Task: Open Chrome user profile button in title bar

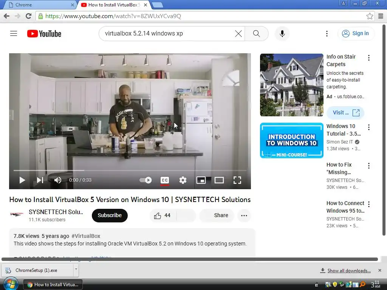Action: [x=343, y=3]
